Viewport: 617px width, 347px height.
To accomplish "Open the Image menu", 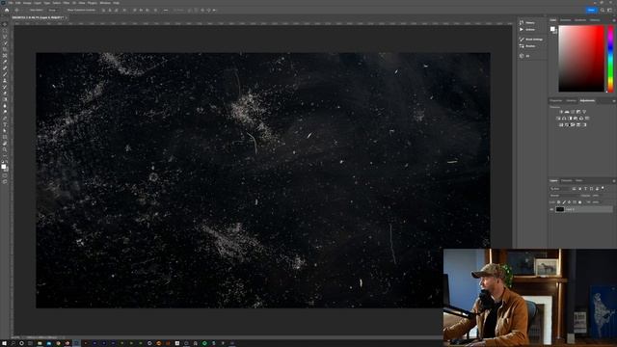I will point(27,3).
